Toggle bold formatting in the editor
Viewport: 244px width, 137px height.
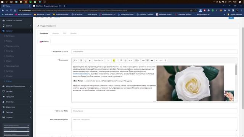click(81, 61)
